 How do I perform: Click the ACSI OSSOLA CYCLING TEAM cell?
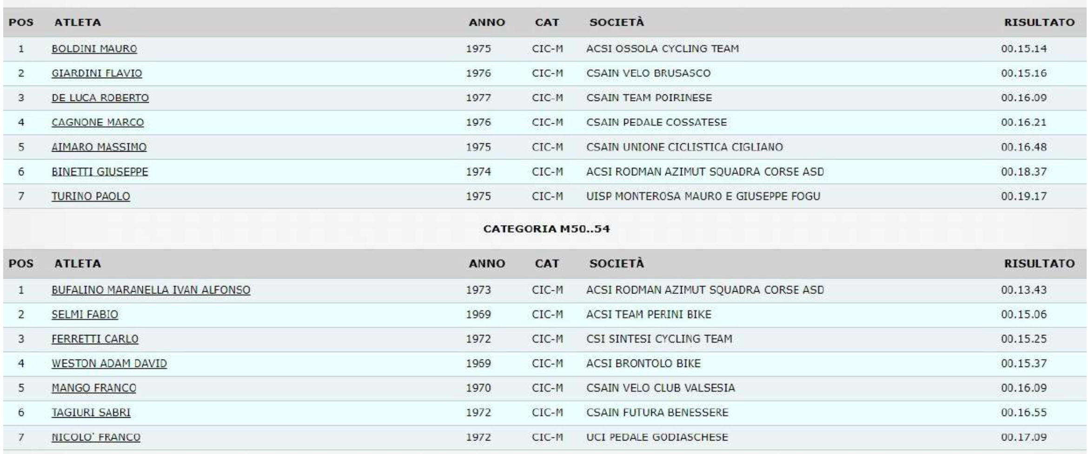pyautogui.click(x=662, y=49)
